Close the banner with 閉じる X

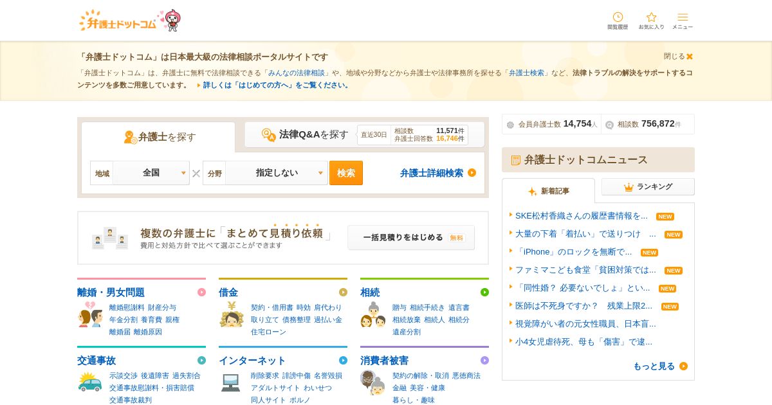point(678,57)
